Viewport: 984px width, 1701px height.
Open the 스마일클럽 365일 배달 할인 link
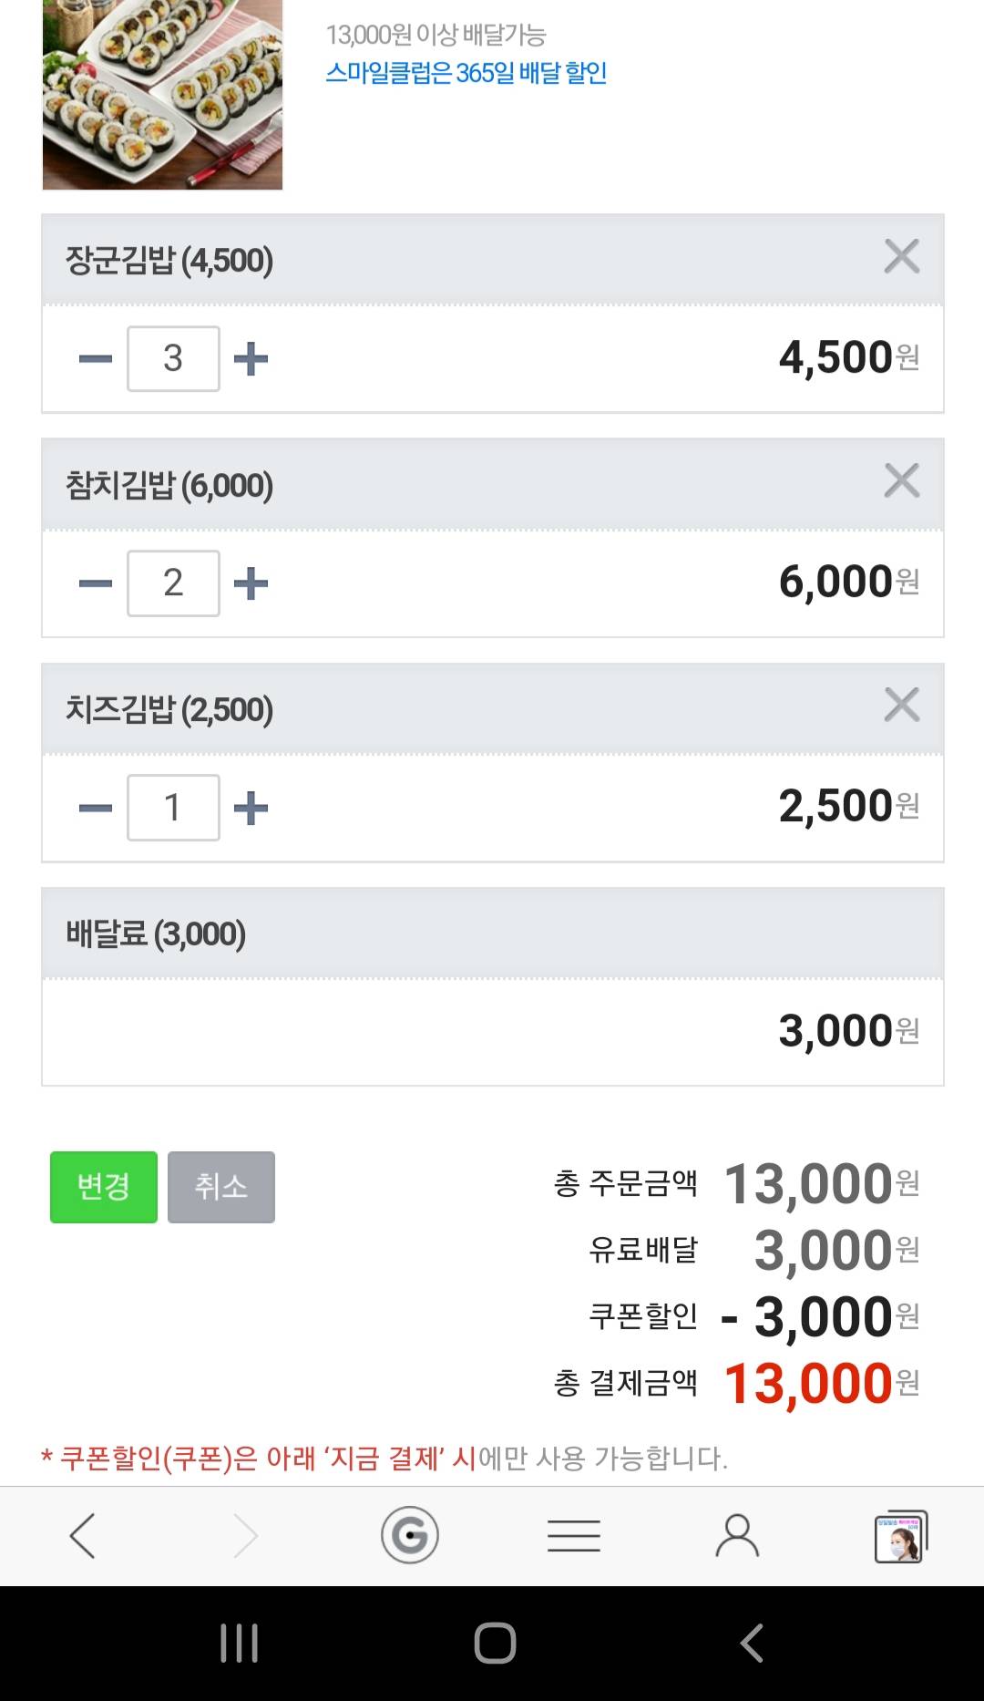[466, 73]
